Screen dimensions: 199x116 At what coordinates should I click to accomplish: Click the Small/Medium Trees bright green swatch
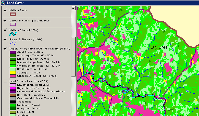coord(13,66)
